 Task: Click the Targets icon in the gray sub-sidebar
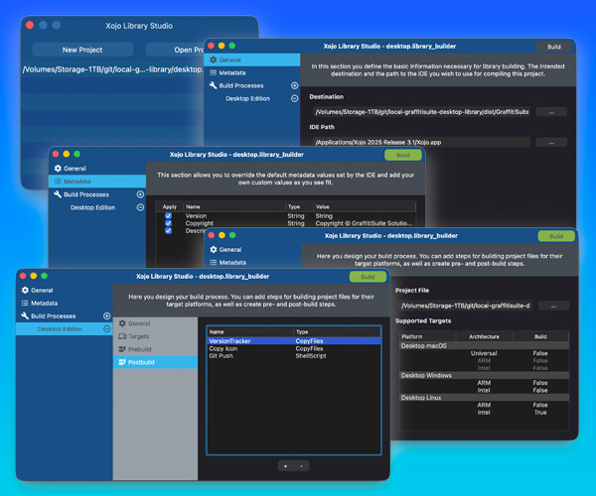121,337
